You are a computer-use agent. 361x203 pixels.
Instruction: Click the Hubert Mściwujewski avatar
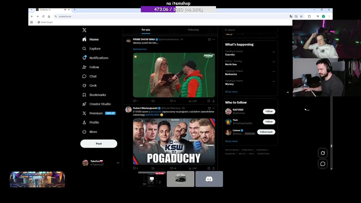[x=128, y=110]
